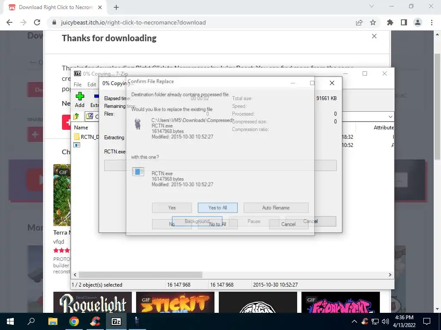Open volume tray icon
The height and width of the screenshot is (330, 441).
point(385,321)
